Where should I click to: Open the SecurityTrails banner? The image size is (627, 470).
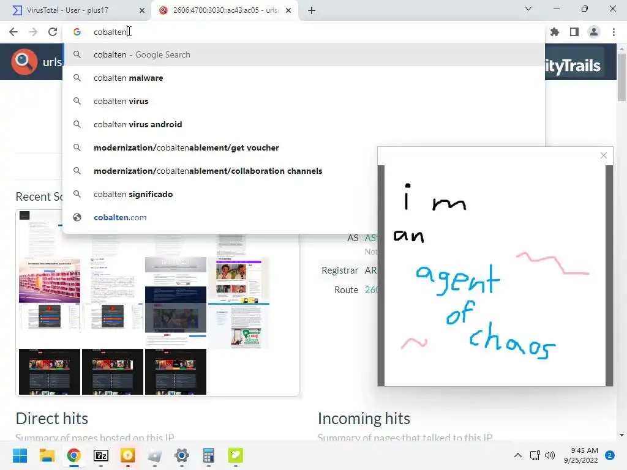573,65
